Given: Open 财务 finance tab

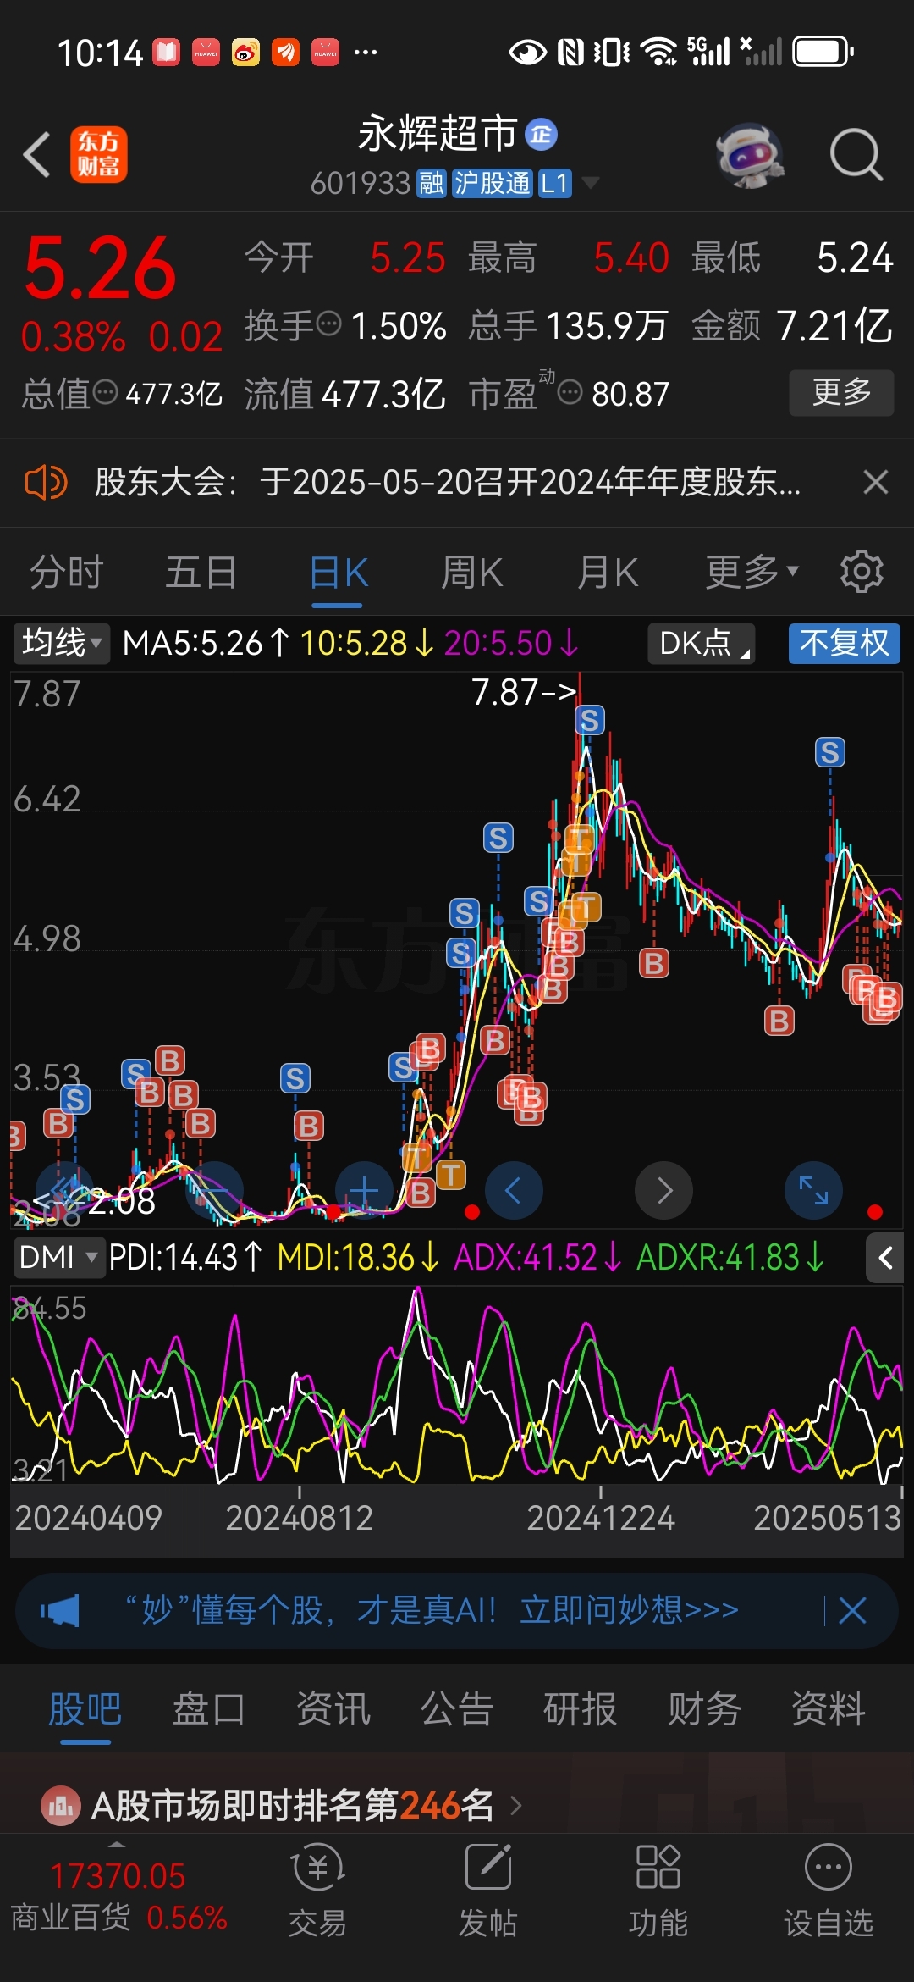Looking at the screenshot, I should click(x=704, y=1708).
